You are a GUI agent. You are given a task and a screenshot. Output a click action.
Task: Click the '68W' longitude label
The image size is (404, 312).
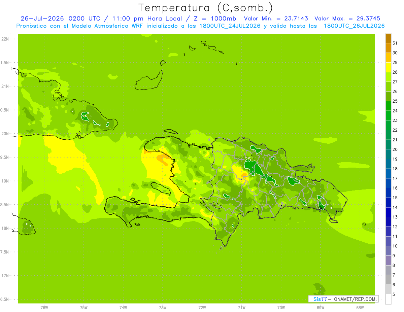click(360, 308)
